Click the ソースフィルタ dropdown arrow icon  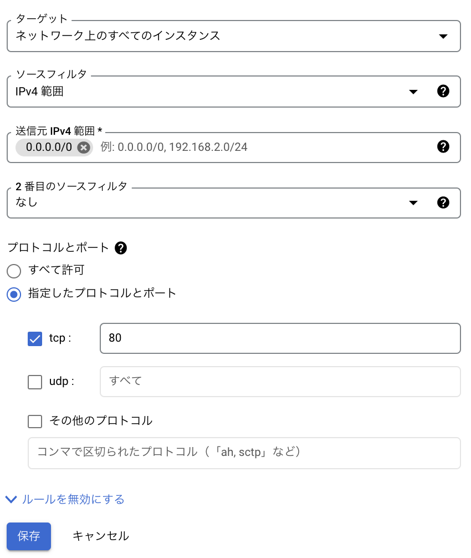[413, 92]
